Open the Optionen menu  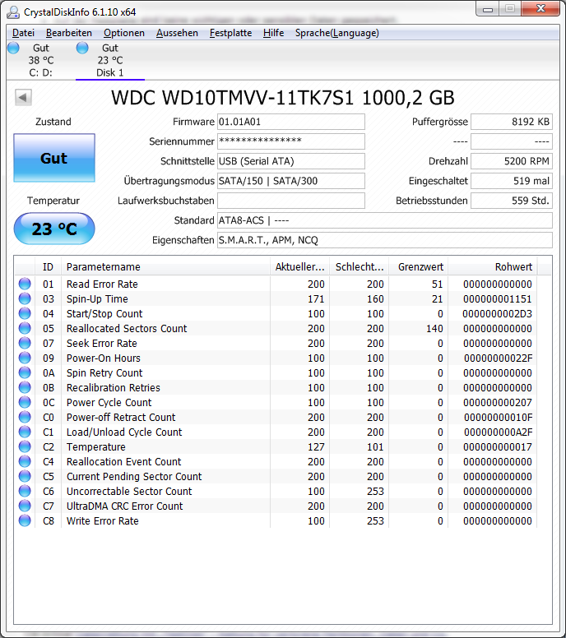(x=123, y=33)
